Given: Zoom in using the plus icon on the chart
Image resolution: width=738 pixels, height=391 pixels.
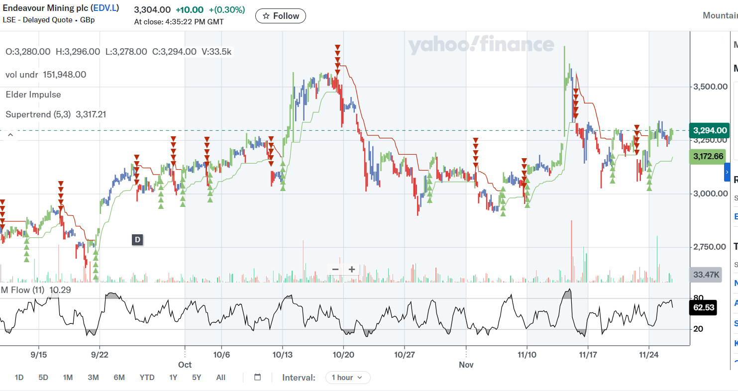Looking at the screenshot, I should (352, 269).
